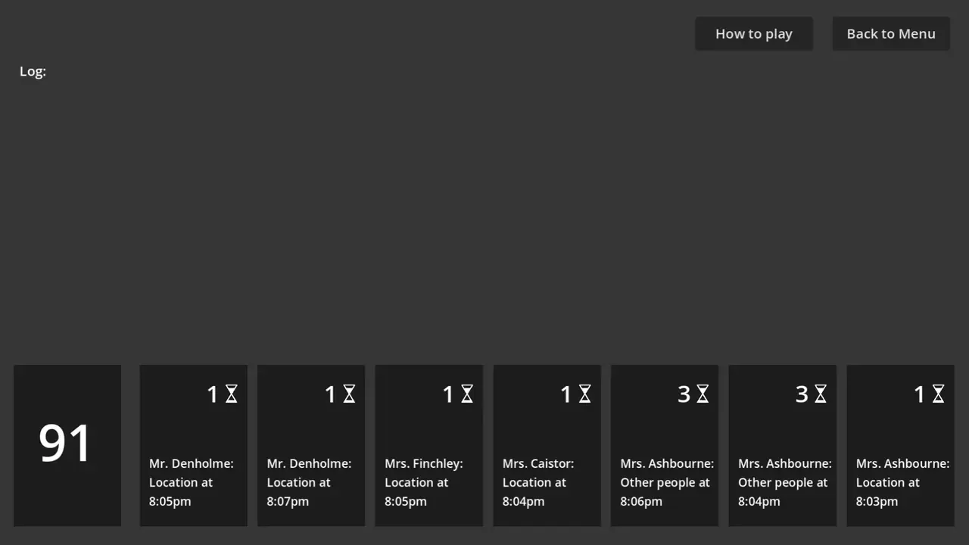The height and width of the screenshot is (545, 969).
Task: Click hourglass icon on Mrs. Caistor card
Action: [x=585, y=394]
